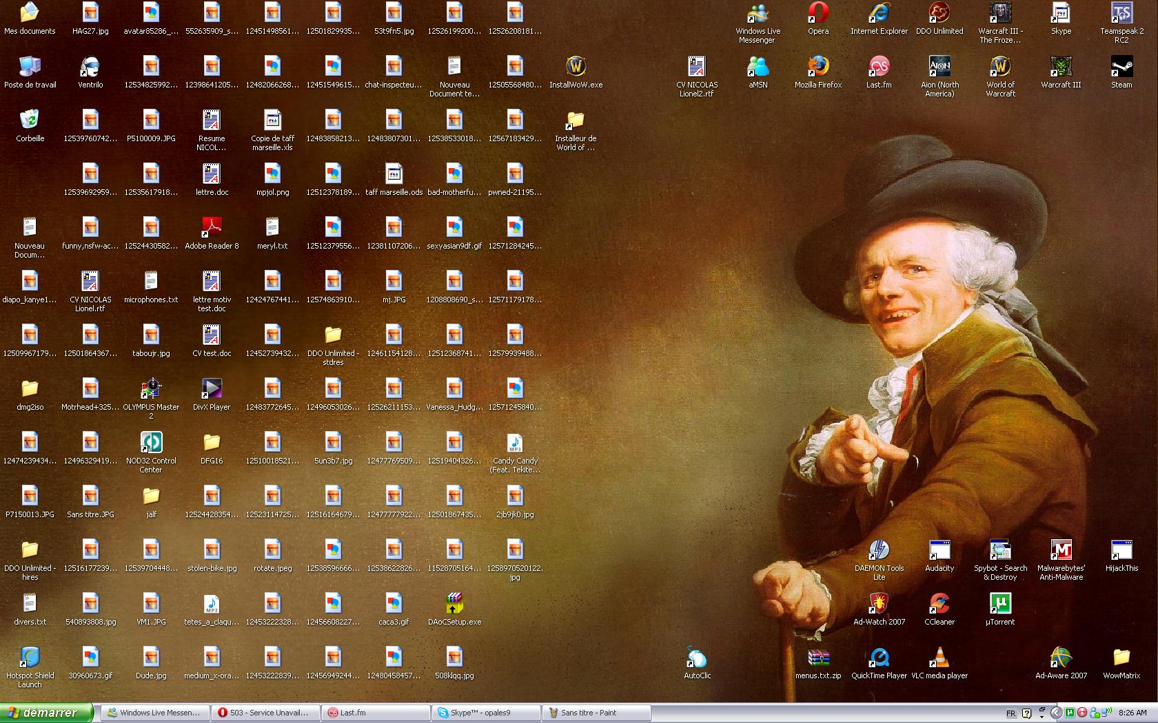Screen dimensions: 1158x723
Task: Launch Adobe Reader 8 shortcut
Action: 212,233
